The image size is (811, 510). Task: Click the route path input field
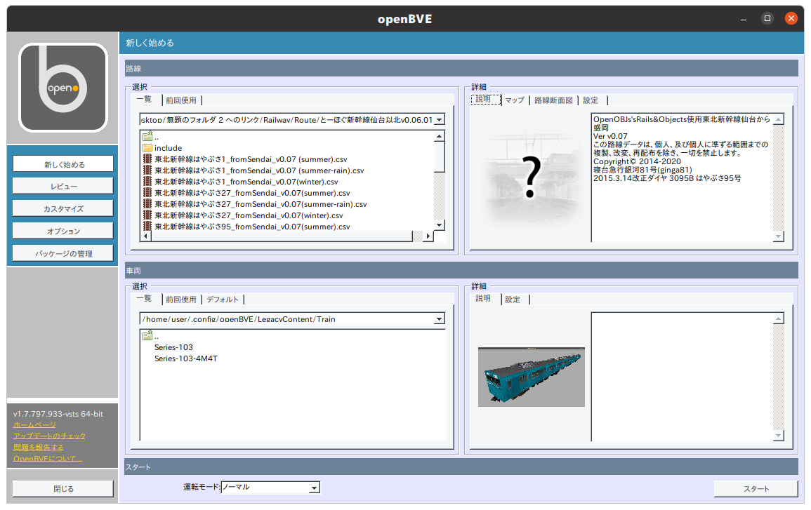[287, 120]
